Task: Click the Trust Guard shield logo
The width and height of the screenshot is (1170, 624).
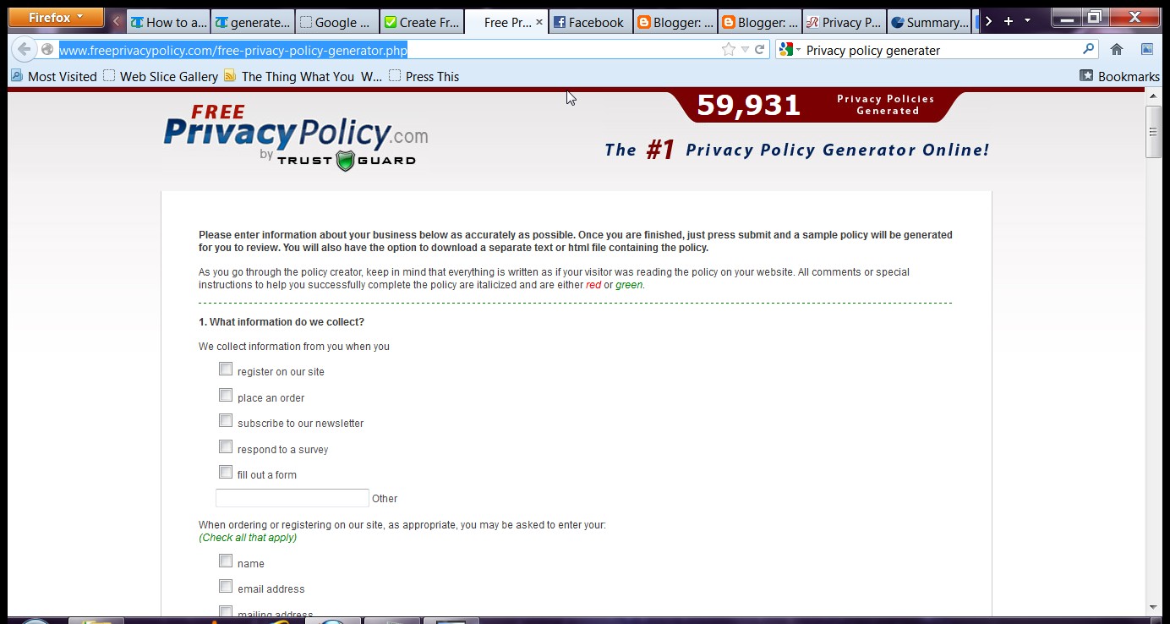Action: (x=345, y=160)
